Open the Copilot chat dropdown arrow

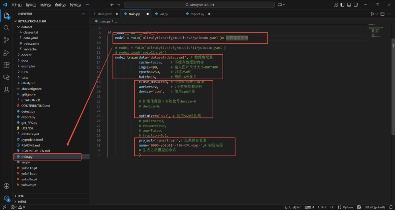(x=284, y=5)
